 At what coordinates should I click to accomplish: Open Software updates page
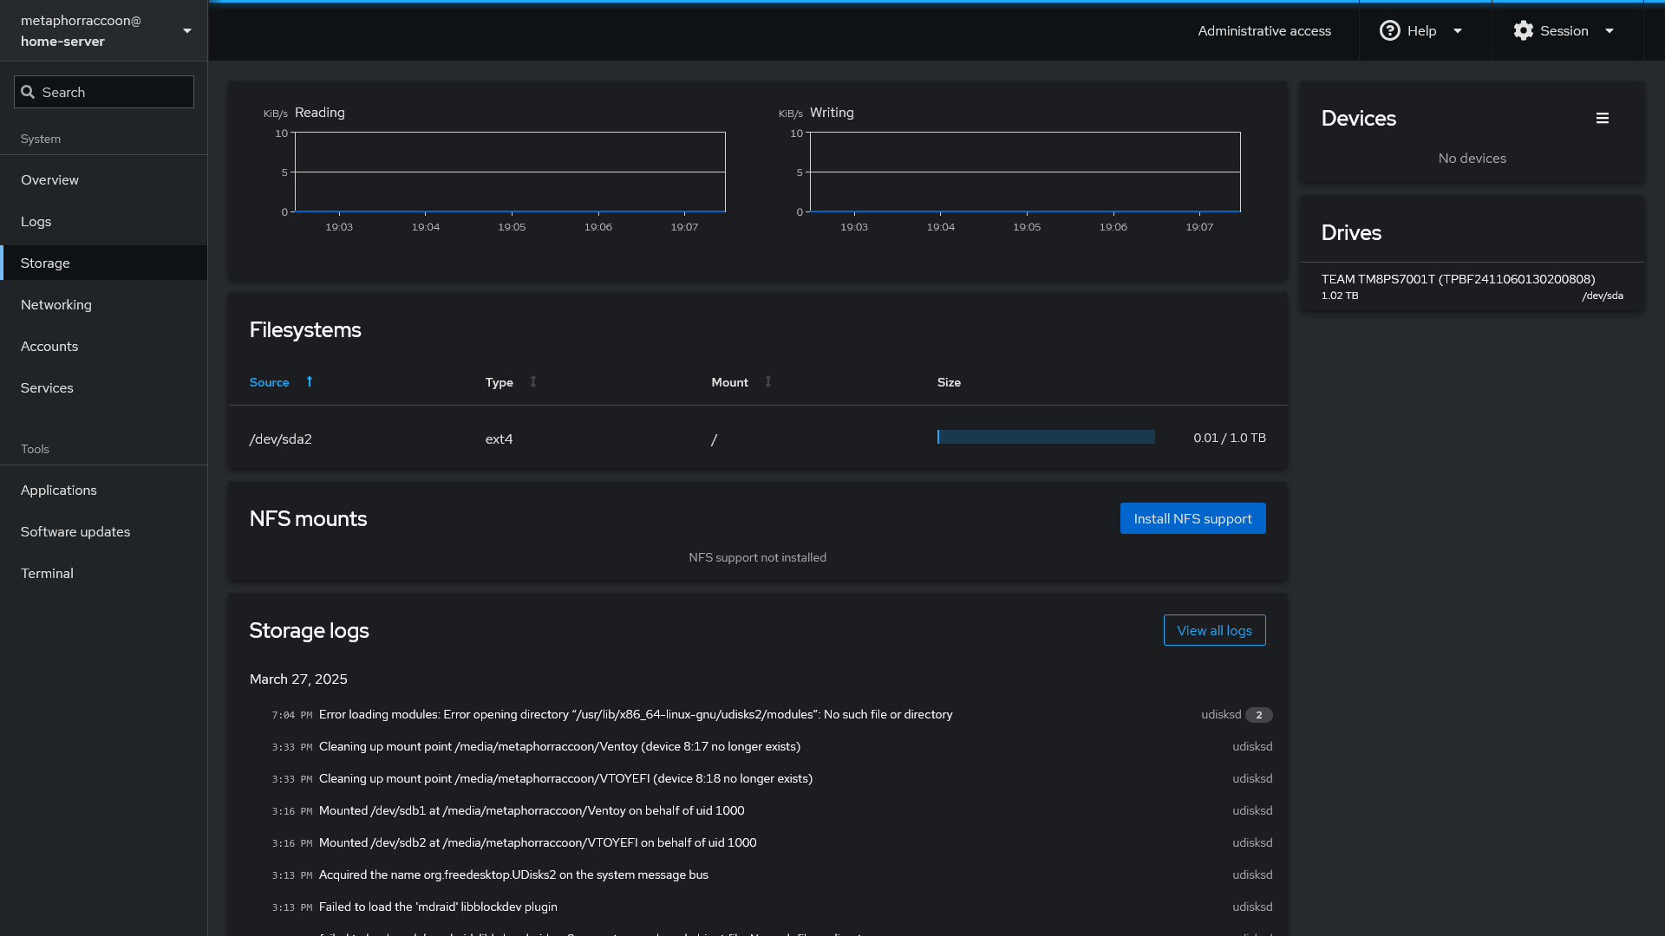(x=104, y=532)
